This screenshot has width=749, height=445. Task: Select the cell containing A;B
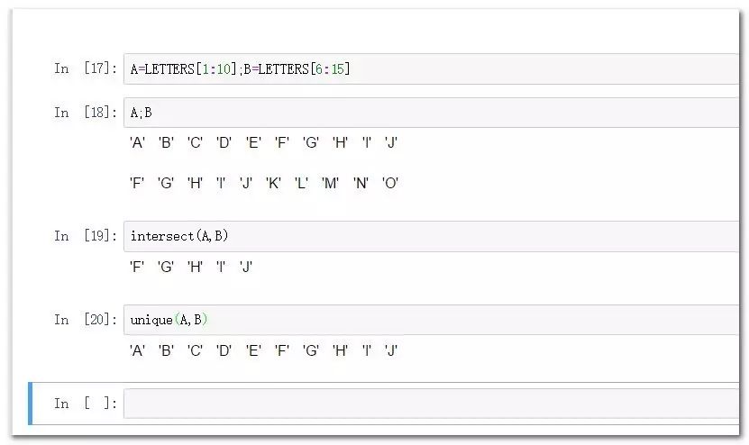[432, 113]
